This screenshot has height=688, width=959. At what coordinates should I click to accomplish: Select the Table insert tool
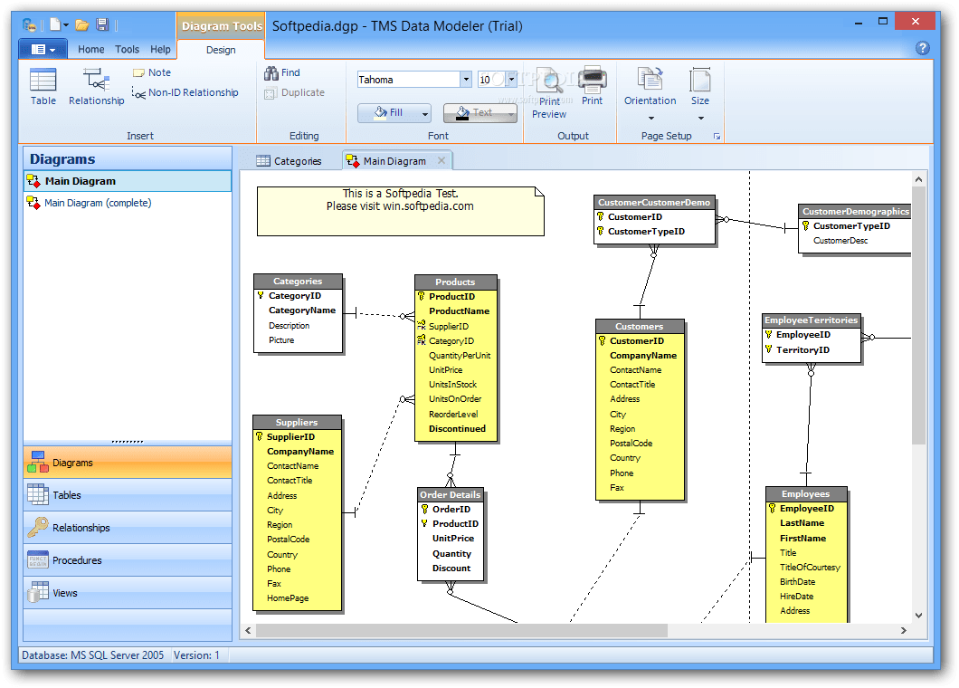pos(43,86)
